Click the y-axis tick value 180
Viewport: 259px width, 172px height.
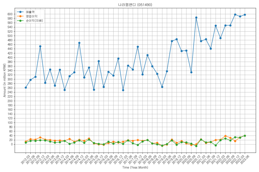coord(10,105)
